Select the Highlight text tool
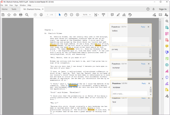 click(x=118, y=15)
